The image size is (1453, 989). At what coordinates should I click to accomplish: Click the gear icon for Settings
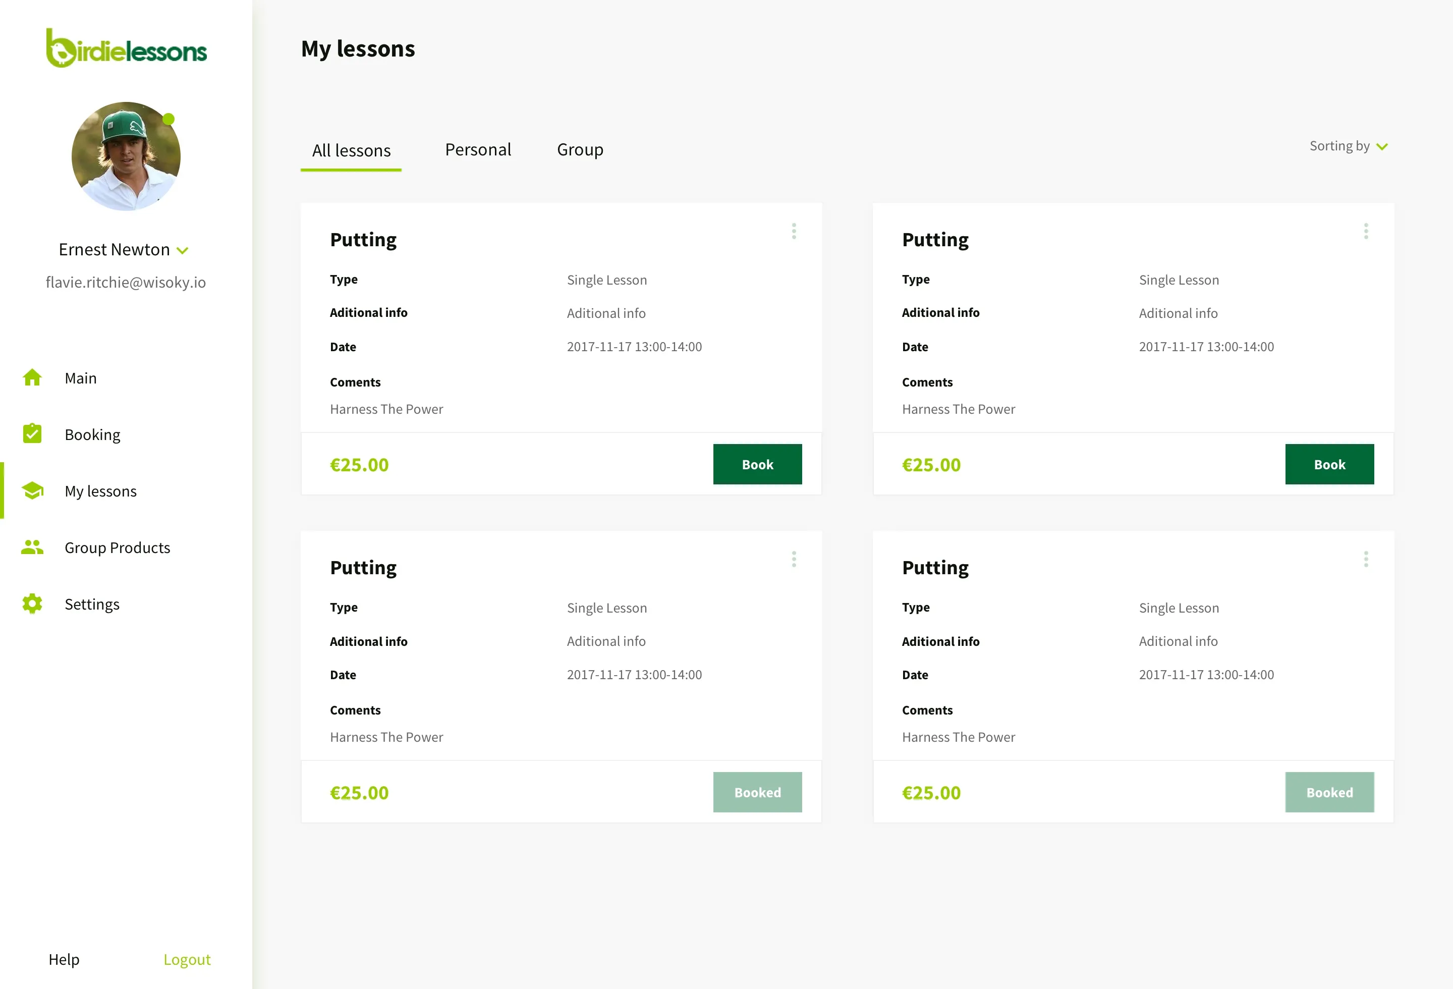[32, 603]
